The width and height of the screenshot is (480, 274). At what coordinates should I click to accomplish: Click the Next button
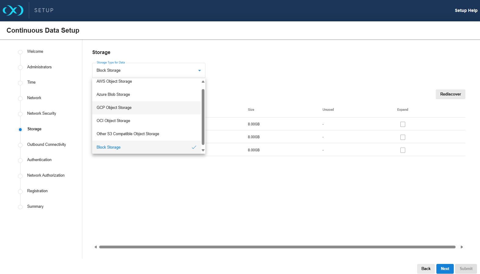click(445, 269)
